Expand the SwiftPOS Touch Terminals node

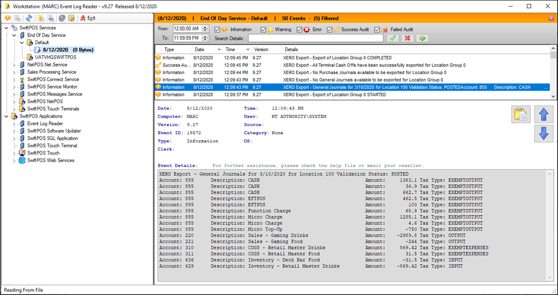14,109
